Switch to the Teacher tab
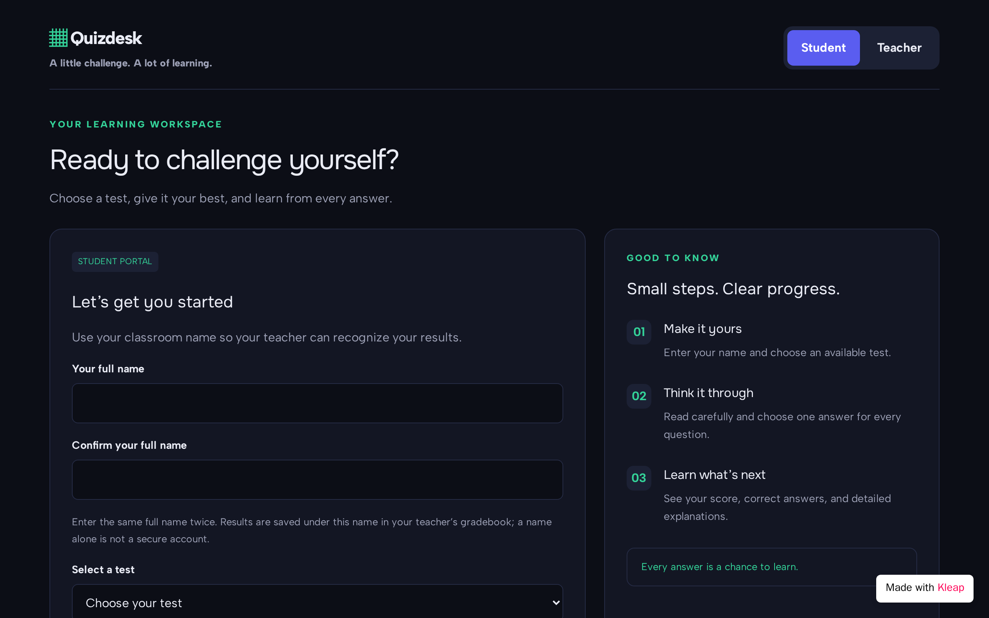 (x=899, y=48)
